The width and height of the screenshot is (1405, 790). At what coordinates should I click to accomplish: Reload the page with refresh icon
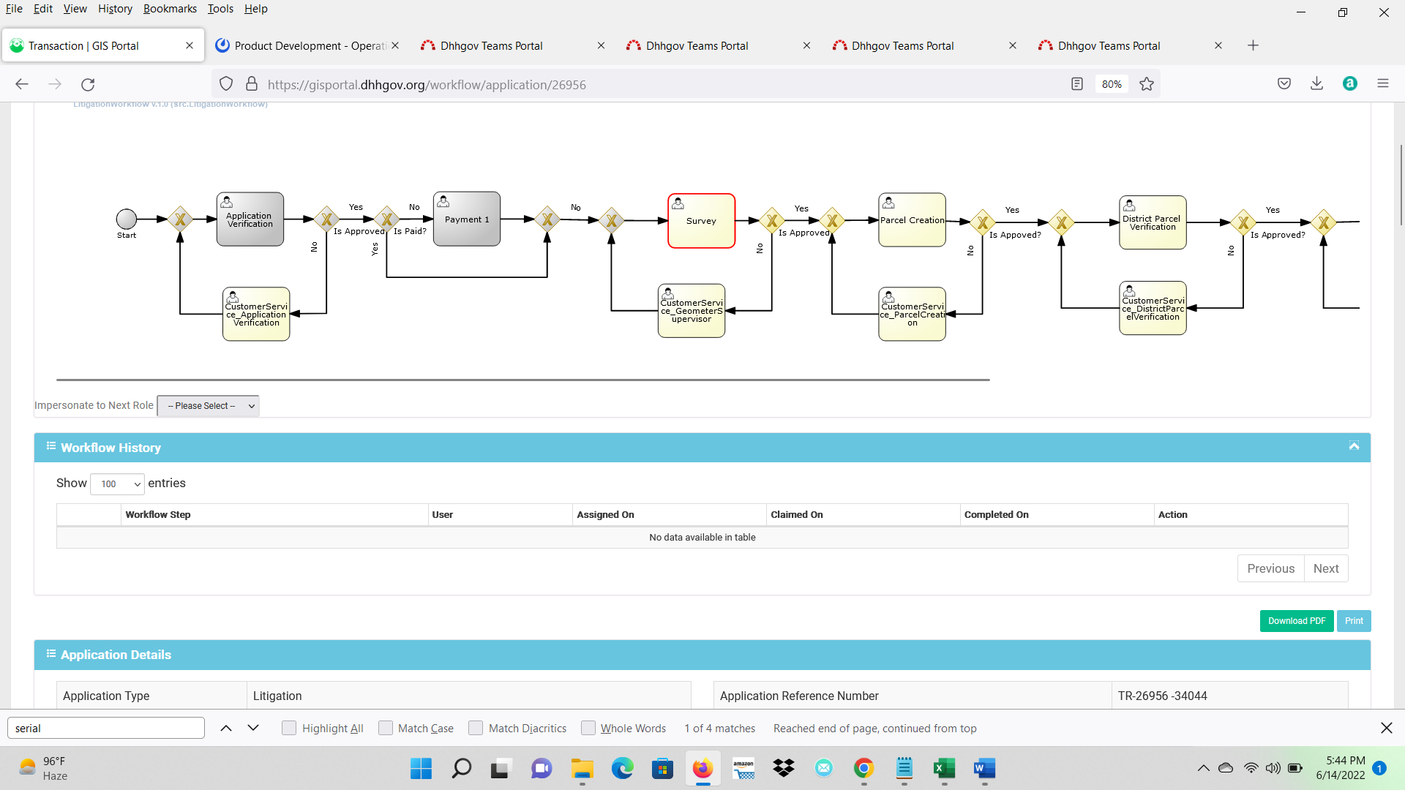(88, 84)
